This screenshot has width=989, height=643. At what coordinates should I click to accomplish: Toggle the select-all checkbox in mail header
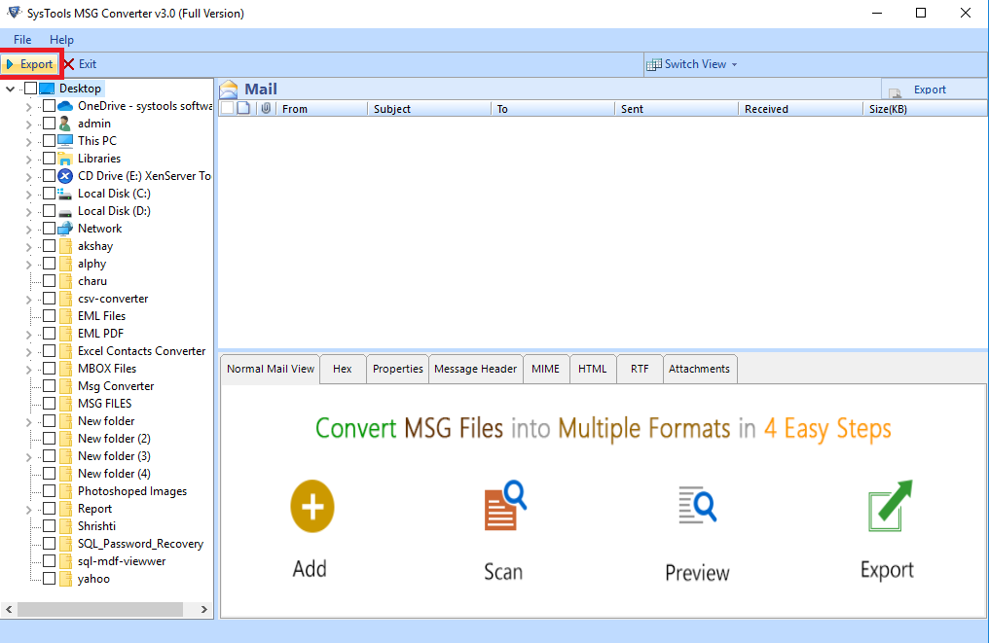(227, 108)
